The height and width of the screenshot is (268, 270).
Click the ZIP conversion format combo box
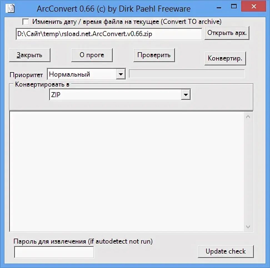pos(120,94)
